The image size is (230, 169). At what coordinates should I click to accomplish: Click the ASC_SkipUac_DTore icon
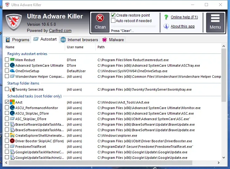12,118
